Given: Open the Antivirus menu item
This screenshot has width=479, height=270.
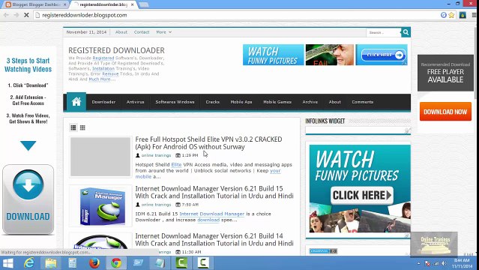Looking at the screenshot, I should (136, 102).
